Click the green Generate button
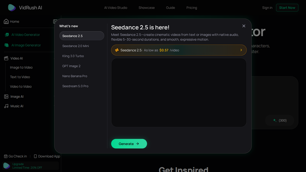This screenshot has width=306, height=172. pos(129,144)
